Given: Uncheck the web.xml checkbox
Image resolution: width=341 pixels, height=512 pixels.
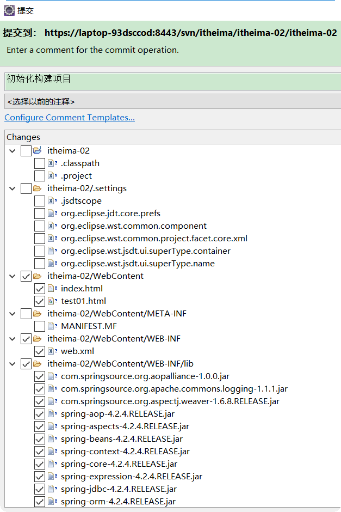Looking at the screenshot, I should [x=40, y=351].
